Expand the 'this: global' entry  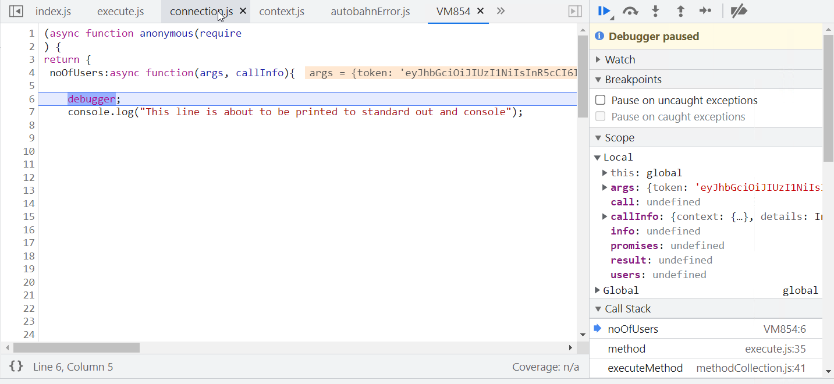point(605,173)
